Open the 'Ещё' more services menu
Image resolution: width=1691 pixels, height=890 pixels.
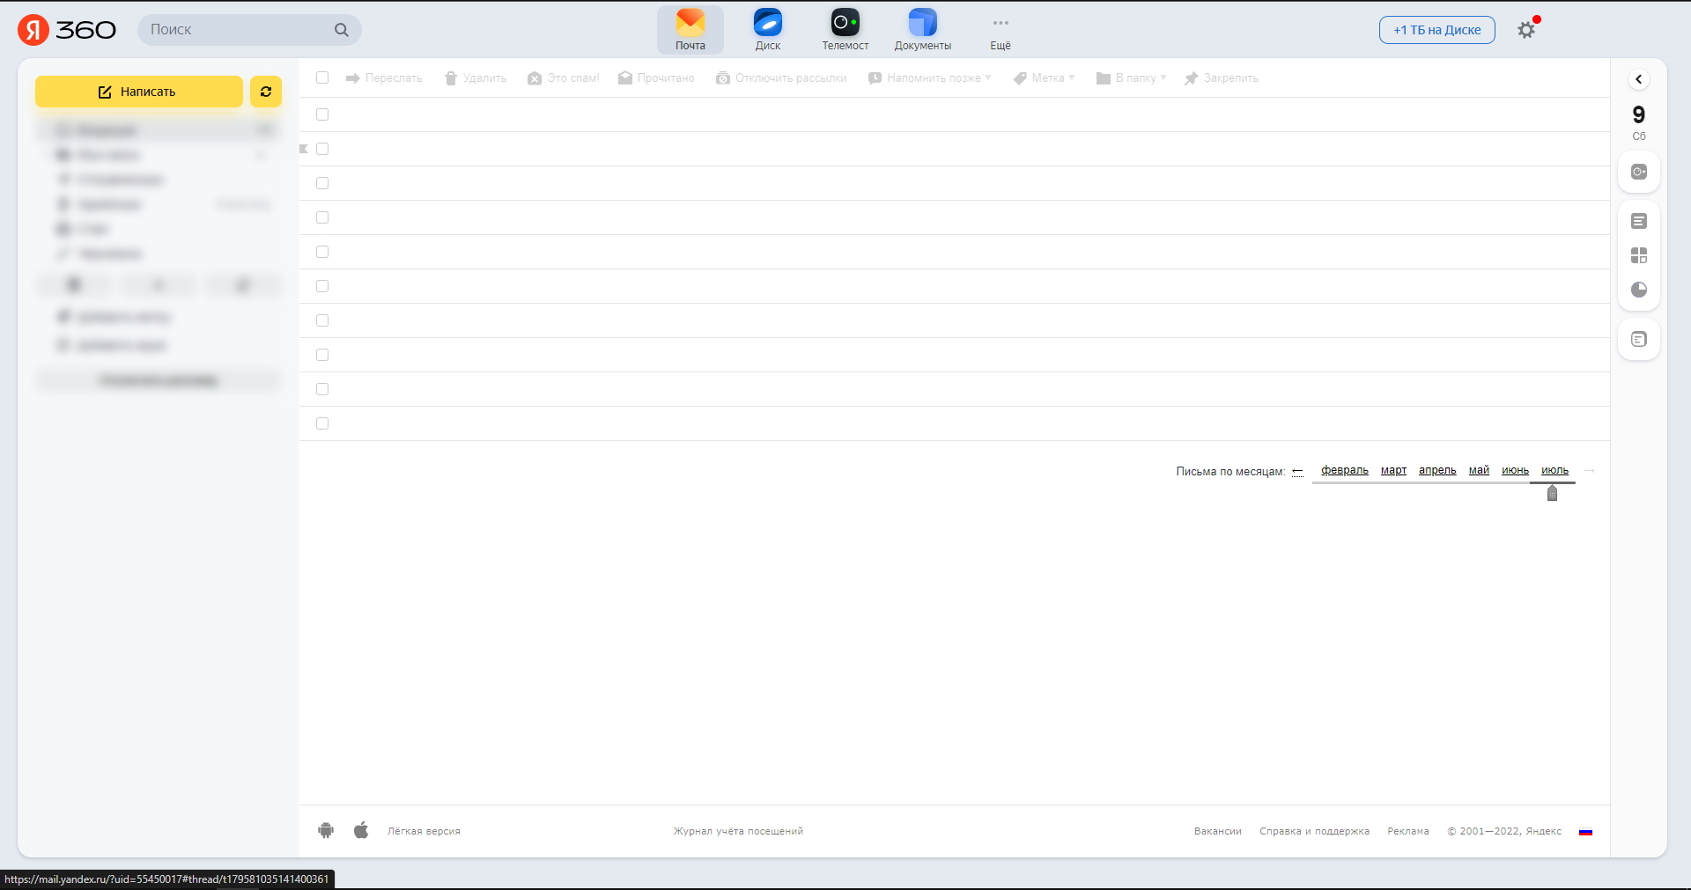(1001, 30)
